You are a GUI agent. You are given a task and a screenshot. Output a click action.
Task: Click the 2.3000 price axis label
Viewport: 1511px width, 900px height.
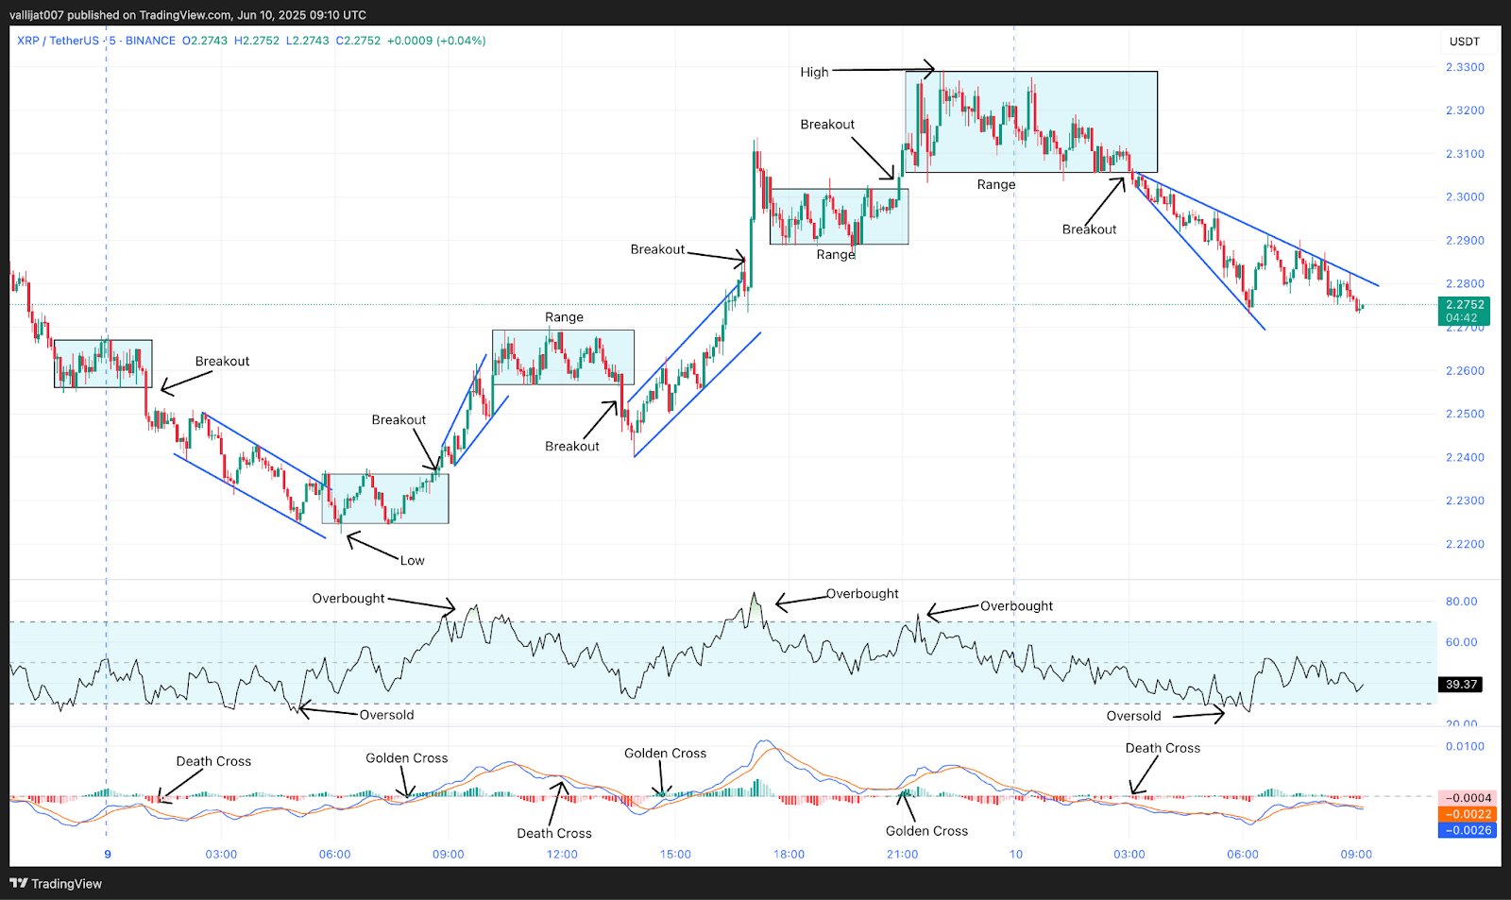pyautogui.click(x=1465, y=197)
